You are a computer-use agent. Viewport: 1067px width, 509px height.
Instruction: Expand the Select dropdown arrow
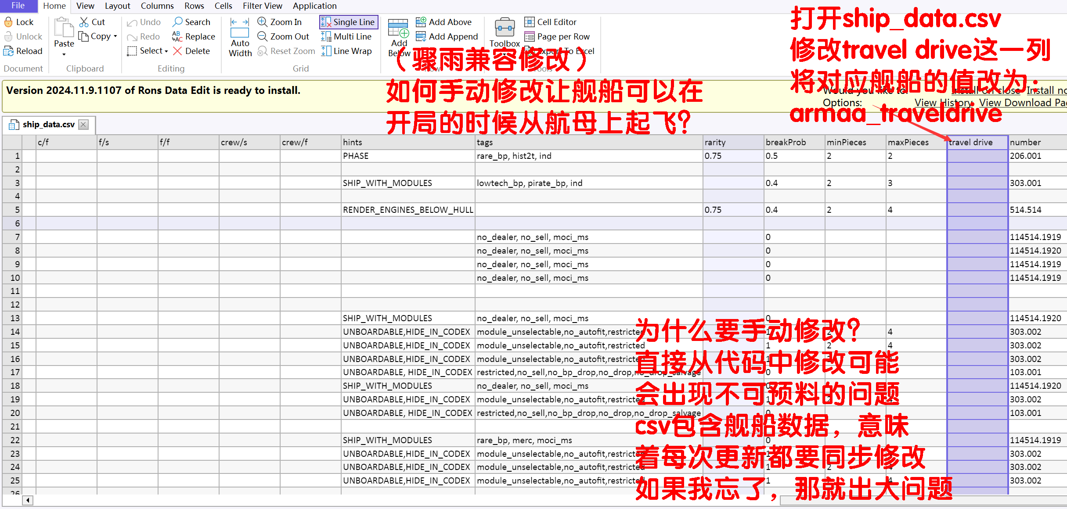166,51
